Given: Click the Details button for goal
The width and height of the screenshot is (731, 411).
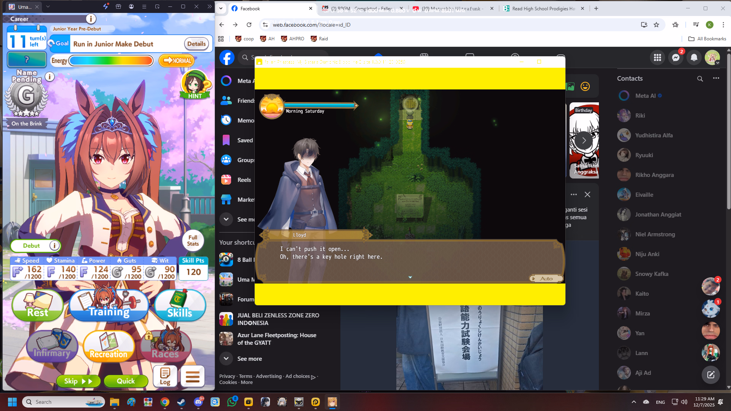Looking at the screenshot, I should [196, 44].
